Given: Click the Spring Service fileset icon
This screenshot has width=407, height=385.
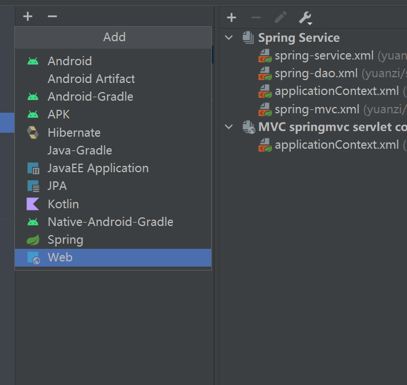Looking at the screenshot, I should coord(248,38).
